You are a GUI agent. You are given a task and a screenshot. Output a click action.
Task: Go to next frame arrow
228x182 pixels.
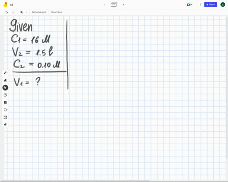point(123,5)
